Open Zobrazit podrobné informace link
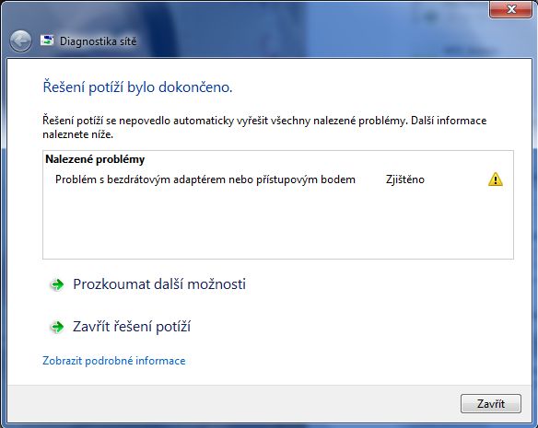 tap(114, 361)
